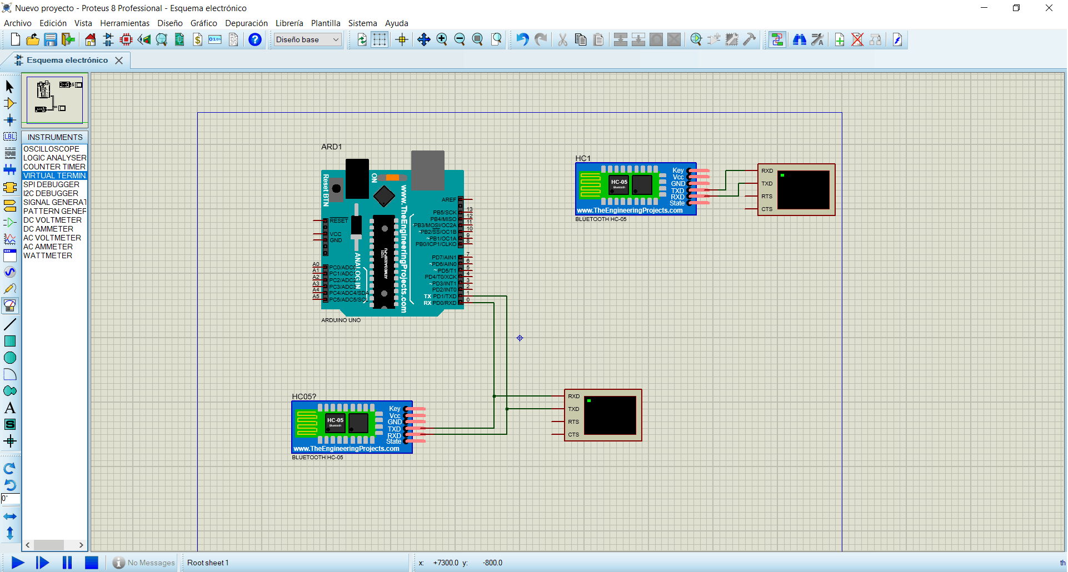Open the Search binoculars icon
The image size is (1068, 572).
(800, 39)
